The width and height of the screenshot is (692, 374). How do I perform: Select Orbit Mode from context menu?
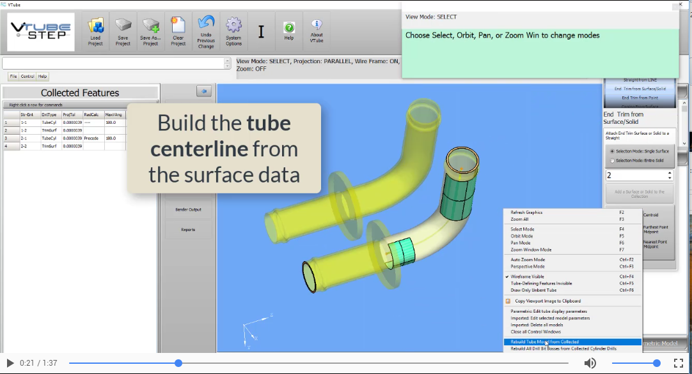tap(522, 236)
